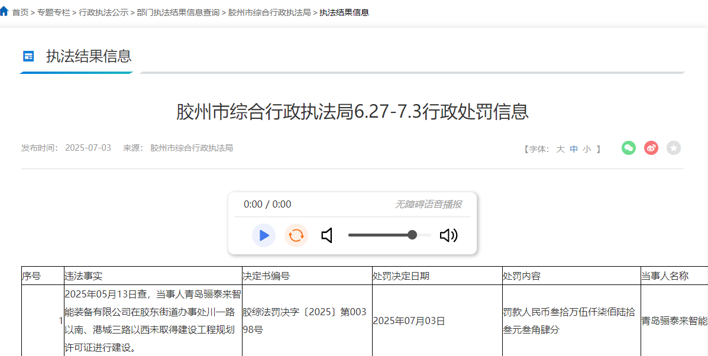The image size is (708, 356).
Task: Open 行政执法公示 breadcrumb link
Action: [x=103, y=12]
